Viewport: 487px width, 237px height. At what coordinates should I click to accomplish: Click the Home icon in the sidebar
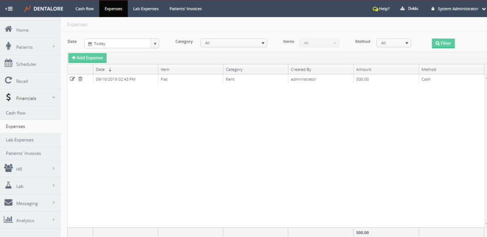coord(9,29)
